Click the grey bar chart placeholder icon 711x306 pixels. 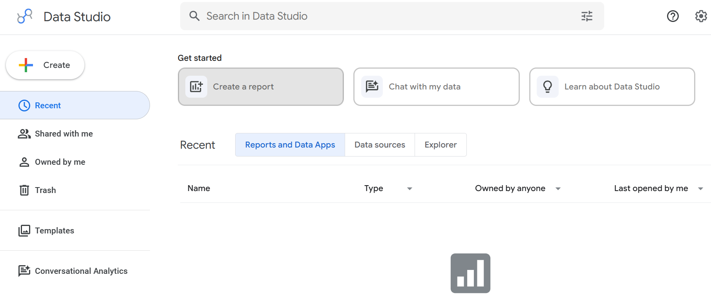pos(470,273)
